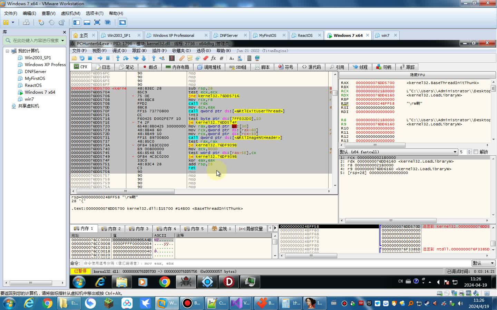
Task: Open the 默认 (x64 fastcall) calling convention dropdown
Action: tap(398, 152)
